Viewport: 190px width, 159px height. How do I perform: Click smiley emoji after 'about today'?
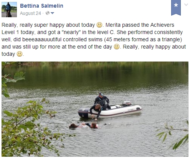pos(99,25)
